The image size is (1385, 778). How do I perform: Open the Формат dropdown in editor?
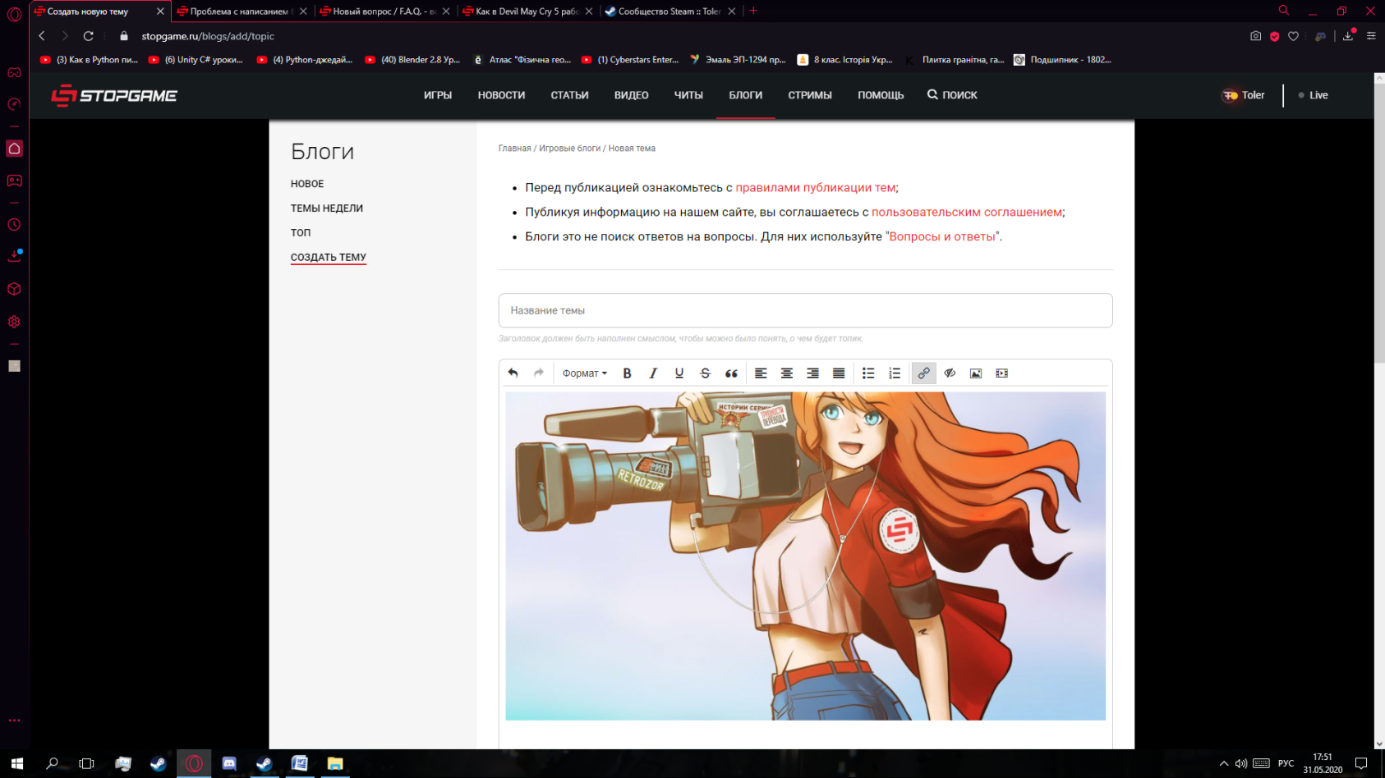tap(584, 373)
